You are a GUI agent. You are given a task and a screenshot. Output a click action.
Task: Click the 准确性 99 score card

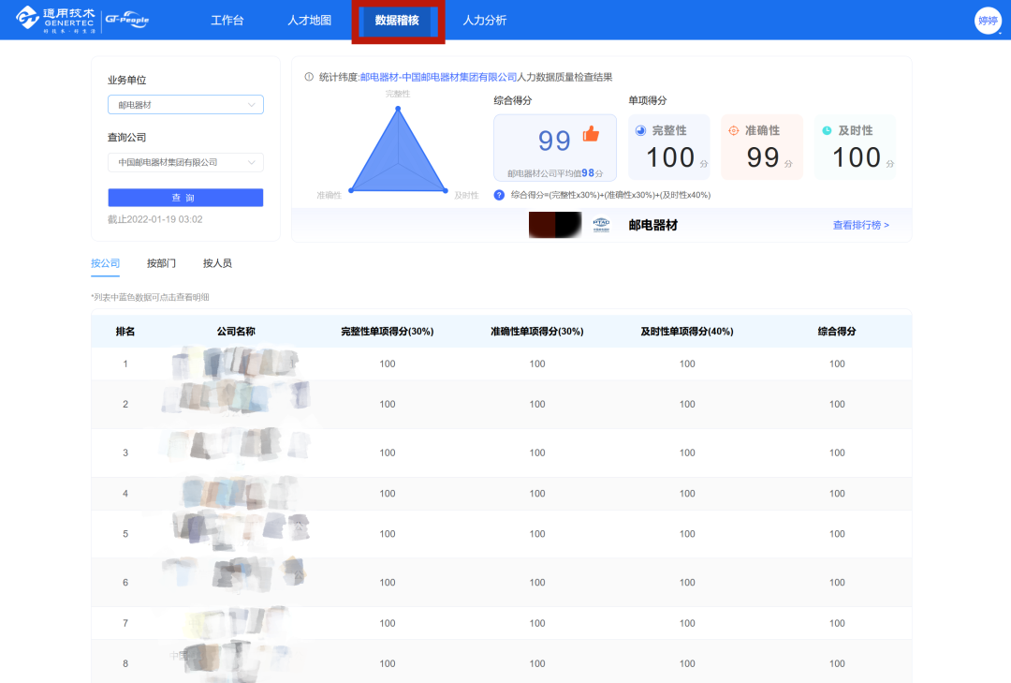coord(762,147)
